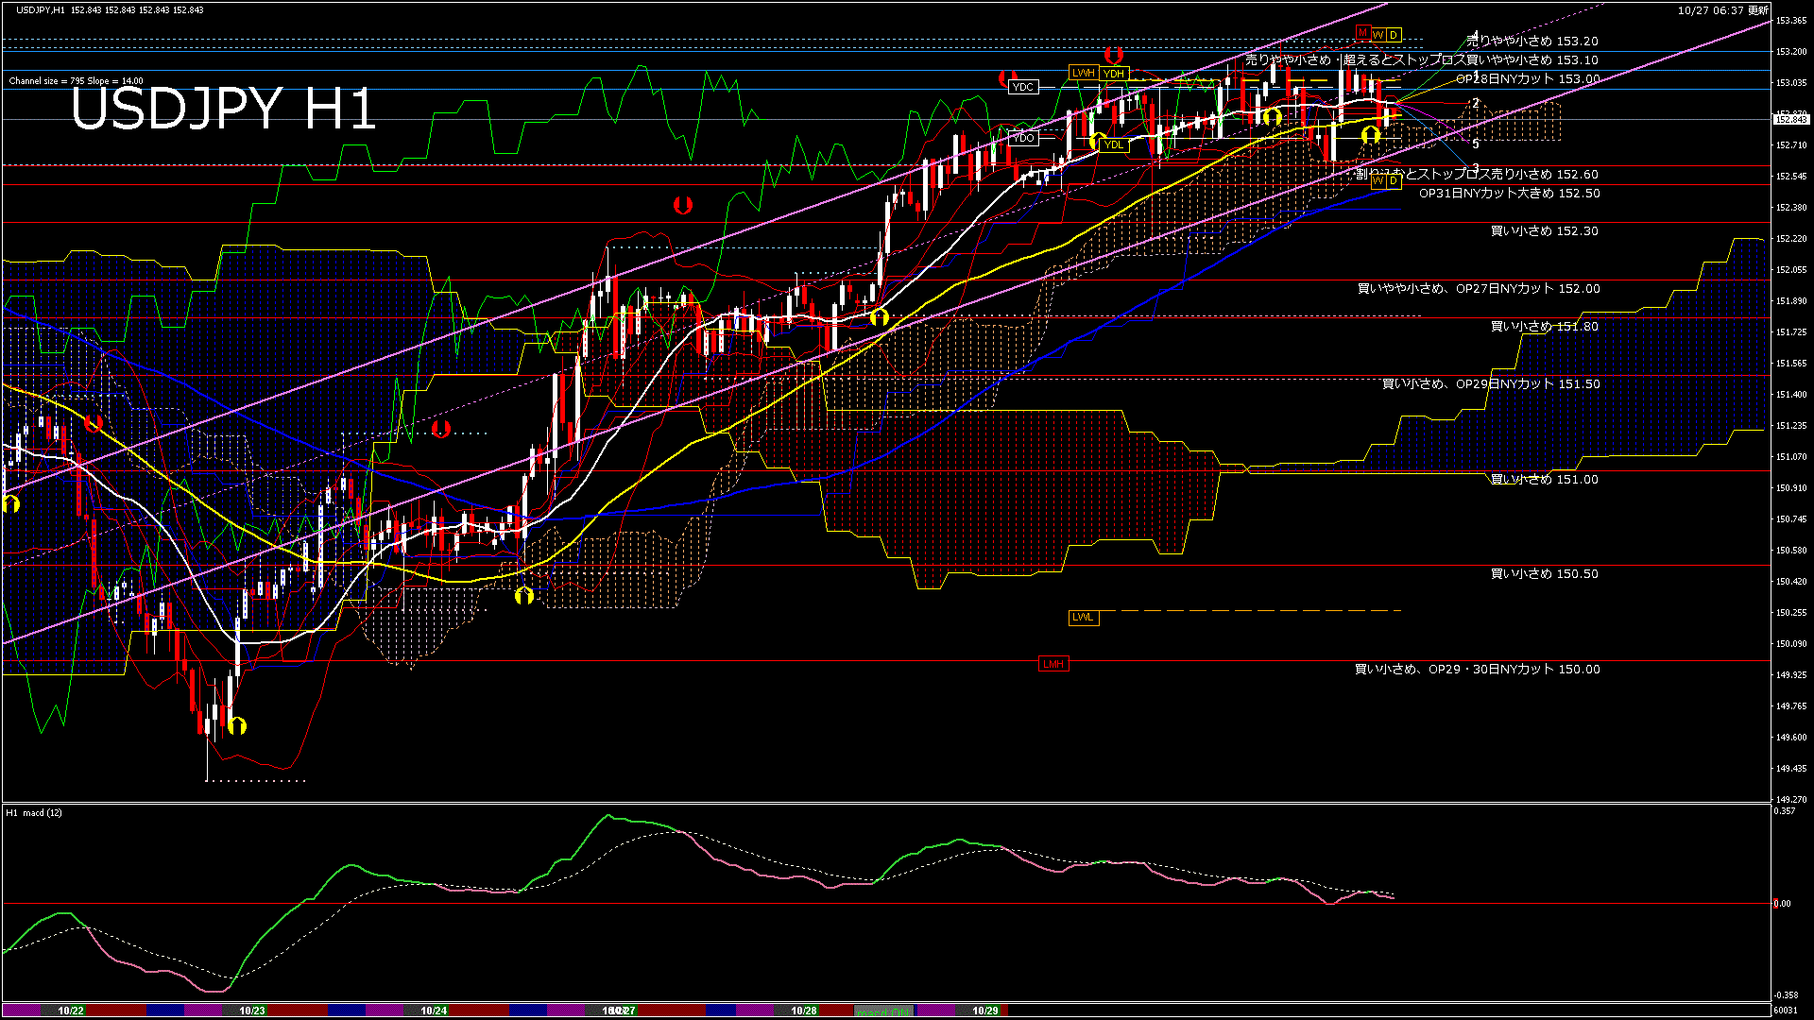Select the YDC yesterday-close marker

pos(1023,87)
